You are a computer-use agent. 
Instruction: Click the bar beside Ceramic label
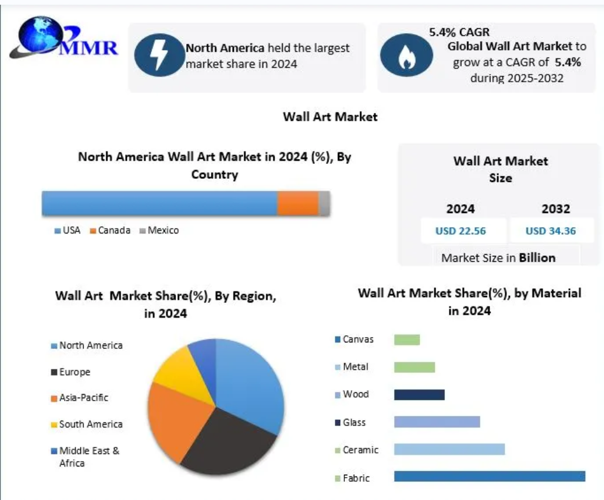pyautogui.click(x=449, y=449)
